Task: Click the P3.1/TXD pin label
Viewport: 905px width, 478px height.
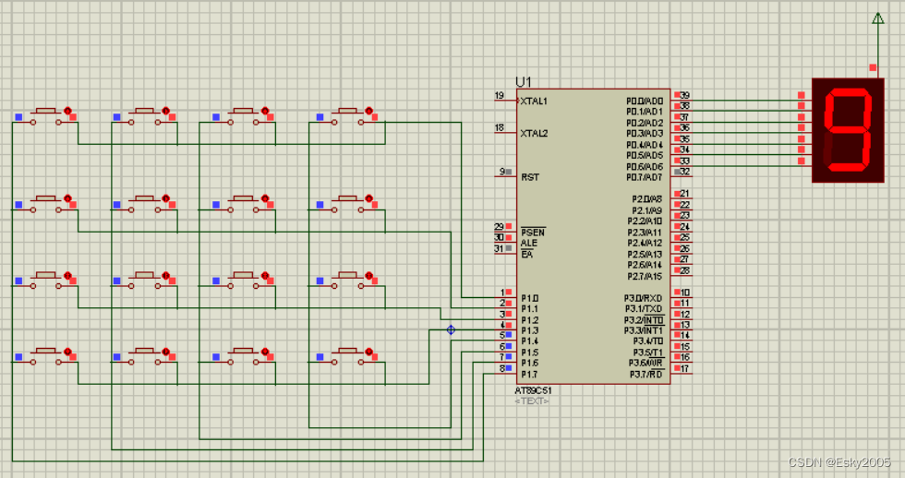Action: coord(644,308)
